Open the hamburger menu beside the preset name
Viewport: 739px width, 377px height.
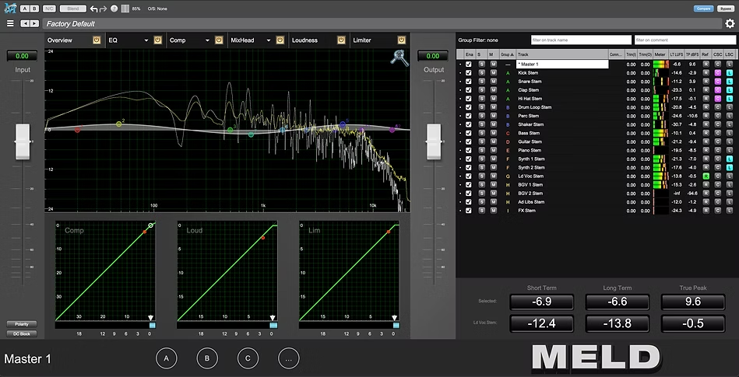click(x=10, y=23)
